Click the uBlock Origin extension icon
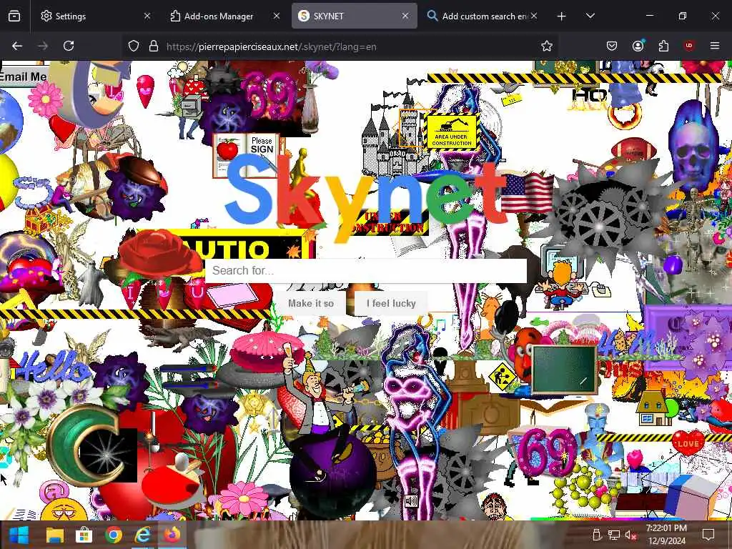This screenshot has height=549, width=732. coord(689,46)
